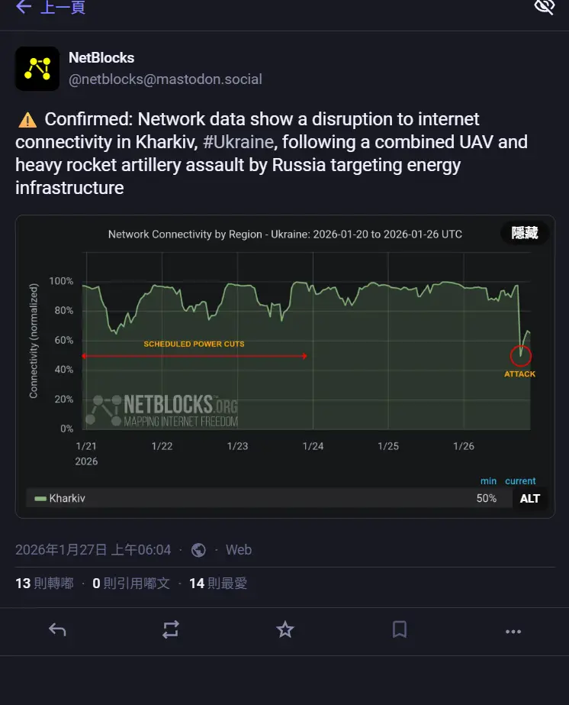View the 14 則最愛 favourites list
Screen dimensions: 569x705
pyautogui.click(x=218, y=584)
